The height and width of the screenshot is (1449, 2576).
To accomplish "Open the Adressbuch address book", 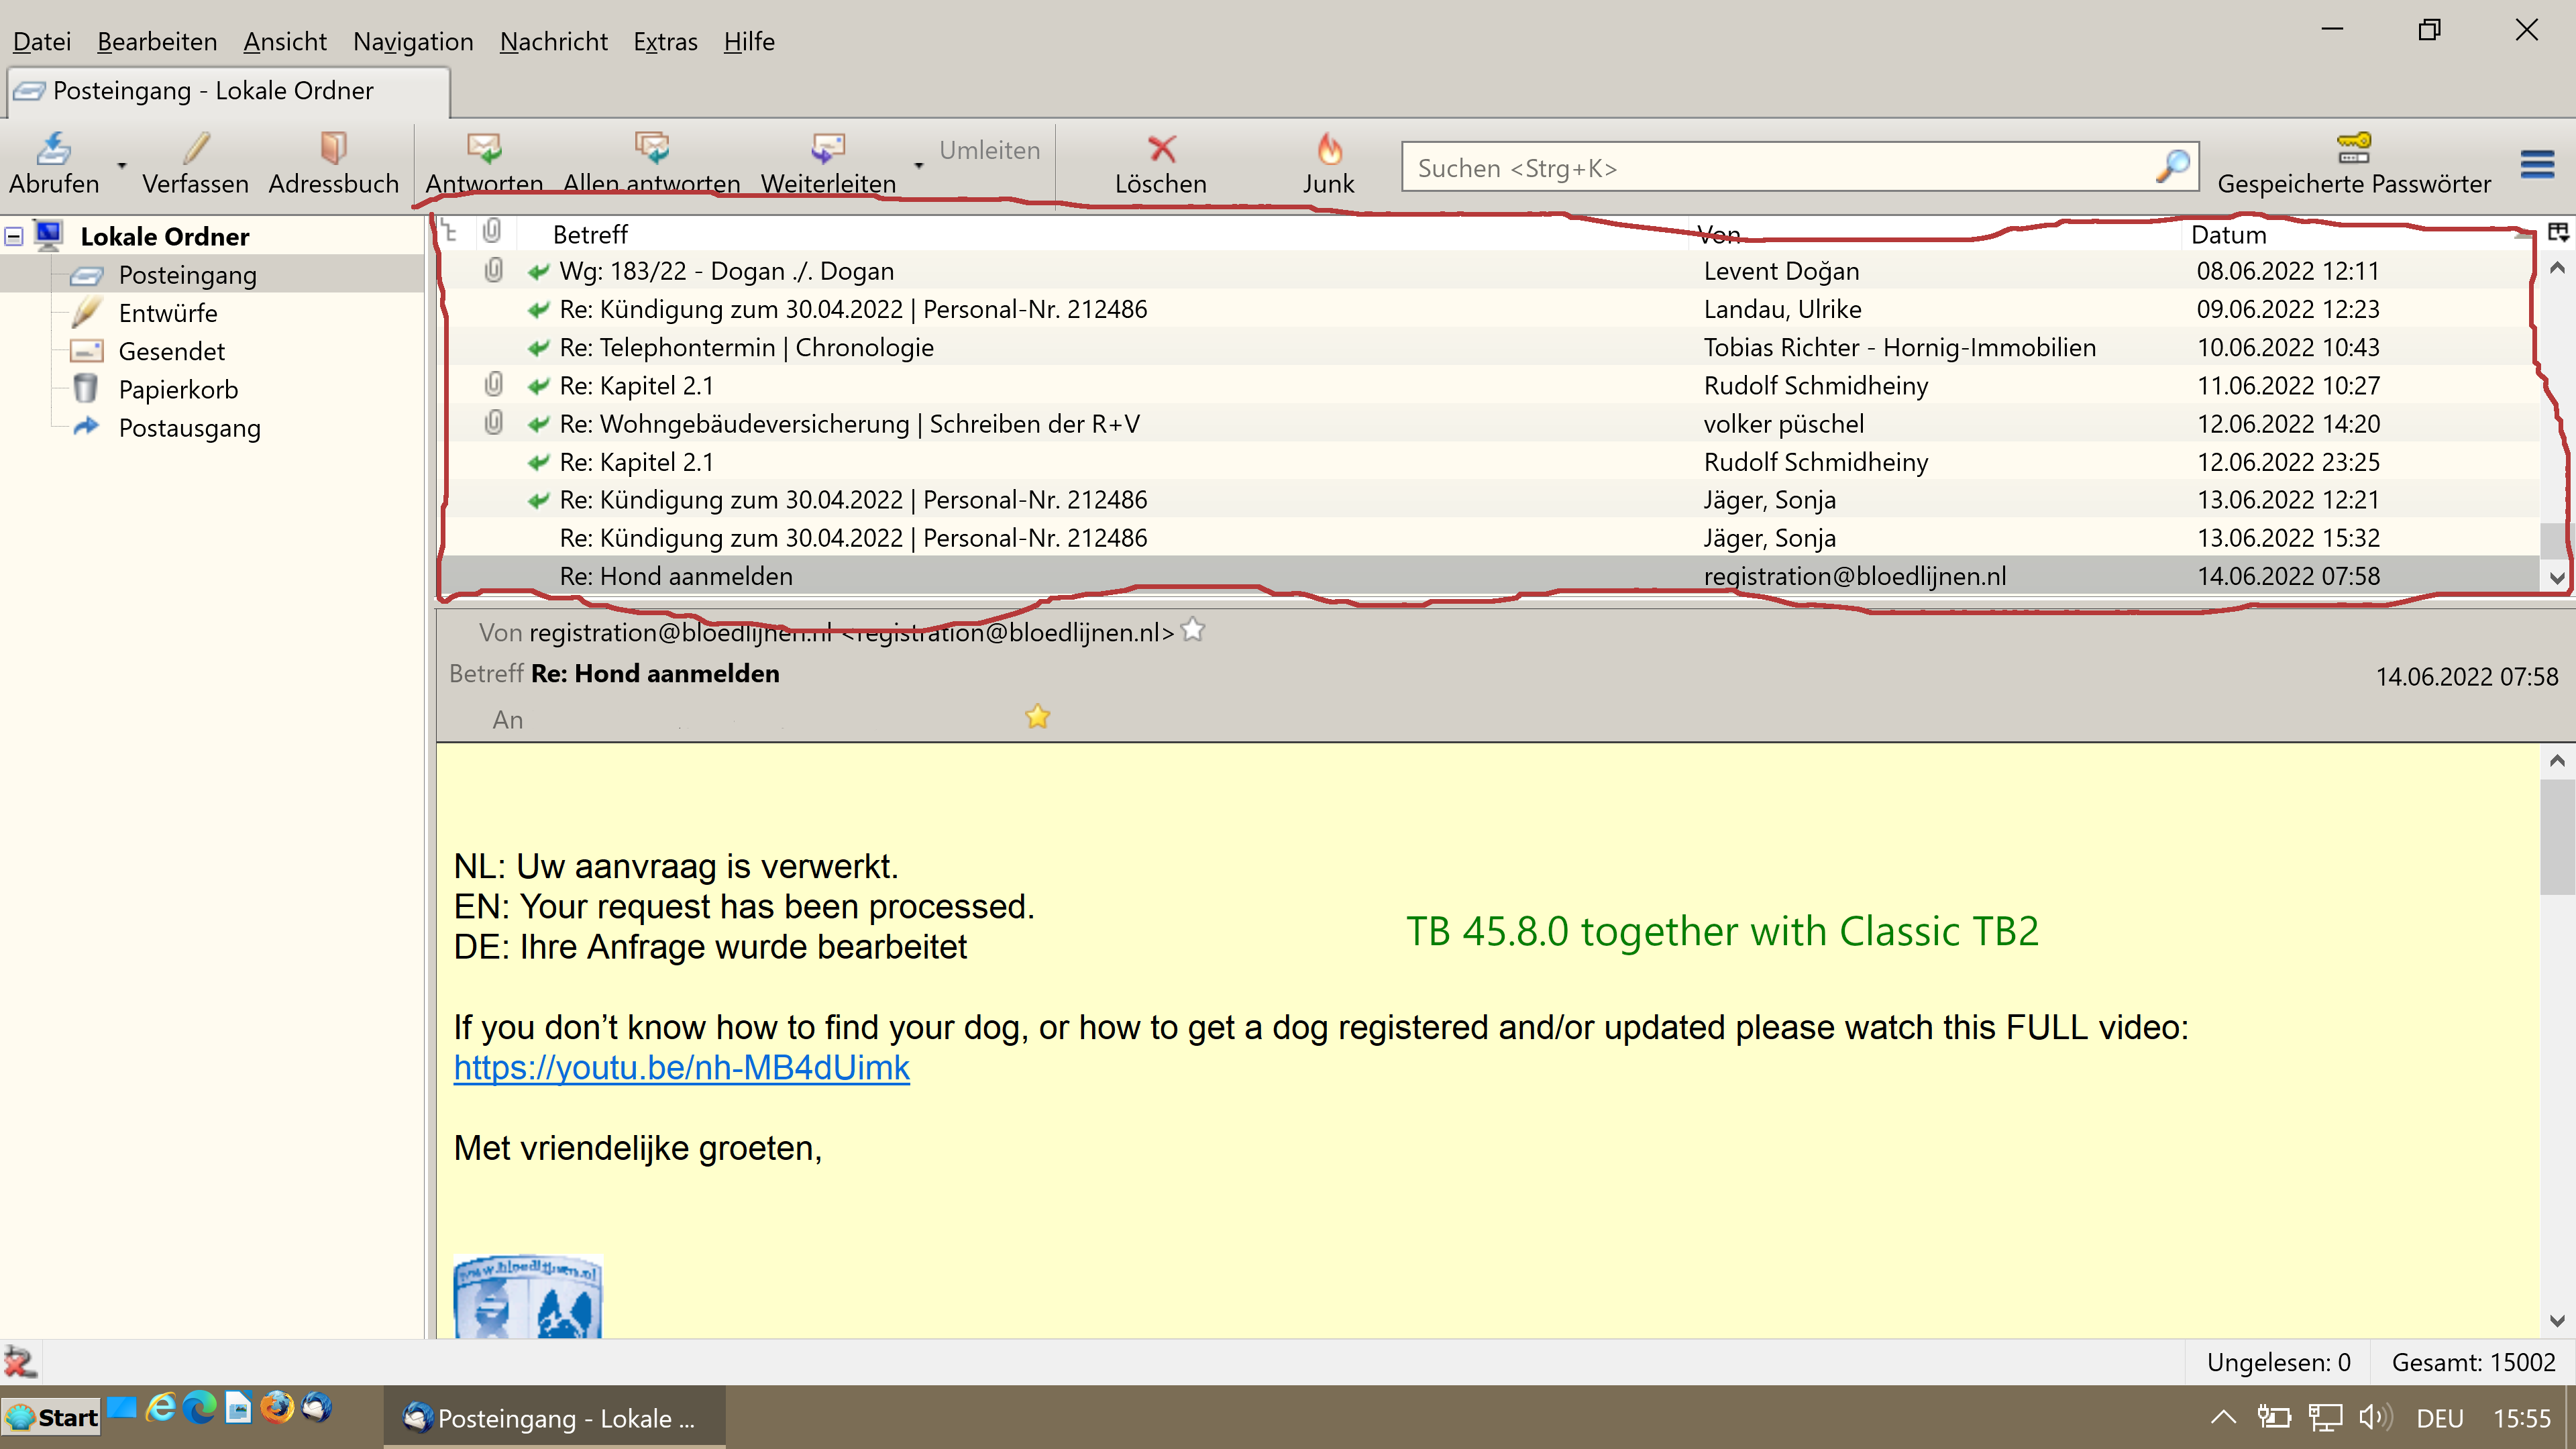I will point(333,149).
